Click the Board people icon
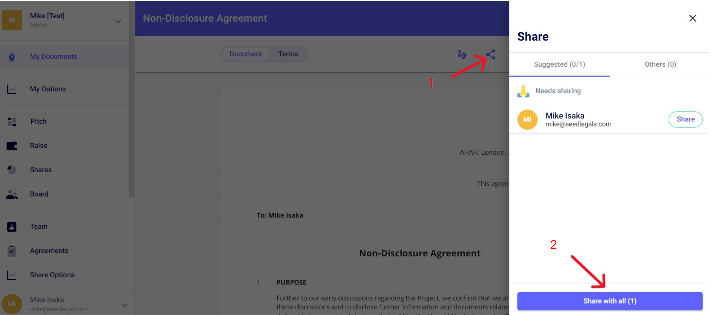The width and height of the screenshot is (711, 315). tap(12, 194)
